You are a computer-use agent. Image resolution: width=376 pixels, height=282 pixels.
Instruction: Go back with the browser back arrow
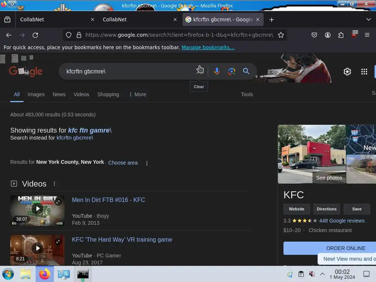tap(9, 35)
